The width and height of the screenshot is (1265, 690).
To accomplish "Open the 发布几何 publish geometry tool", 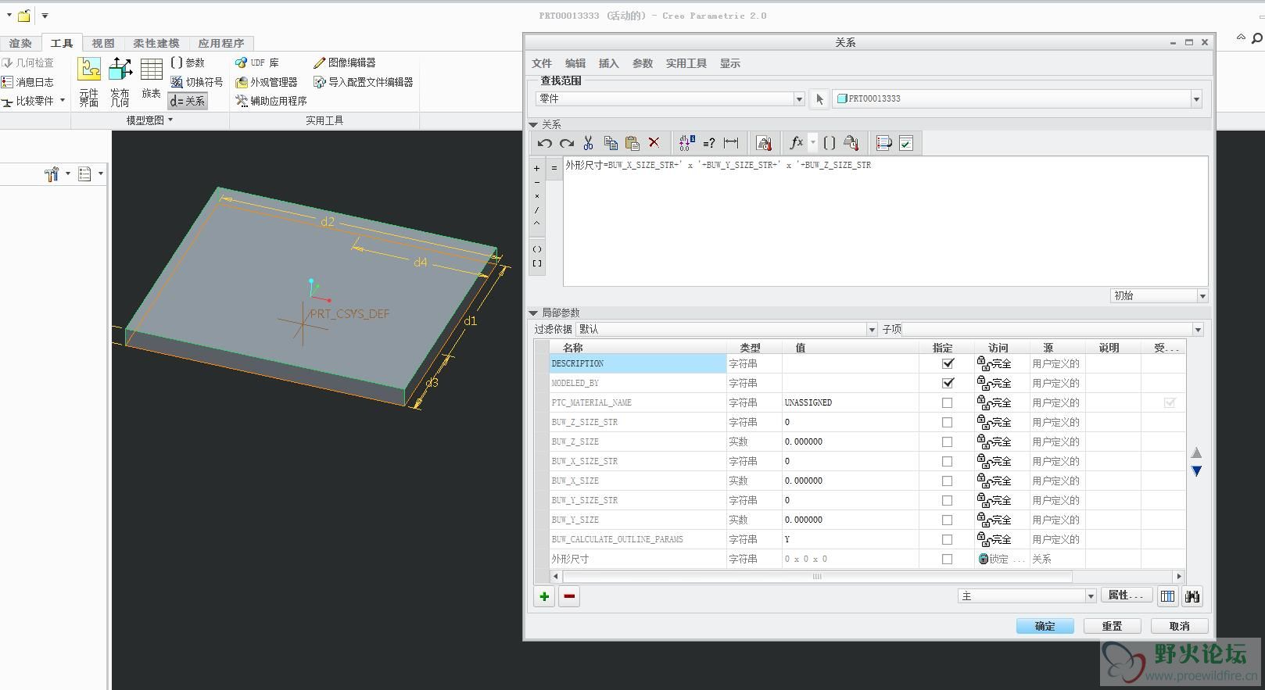I will point(120,81).
